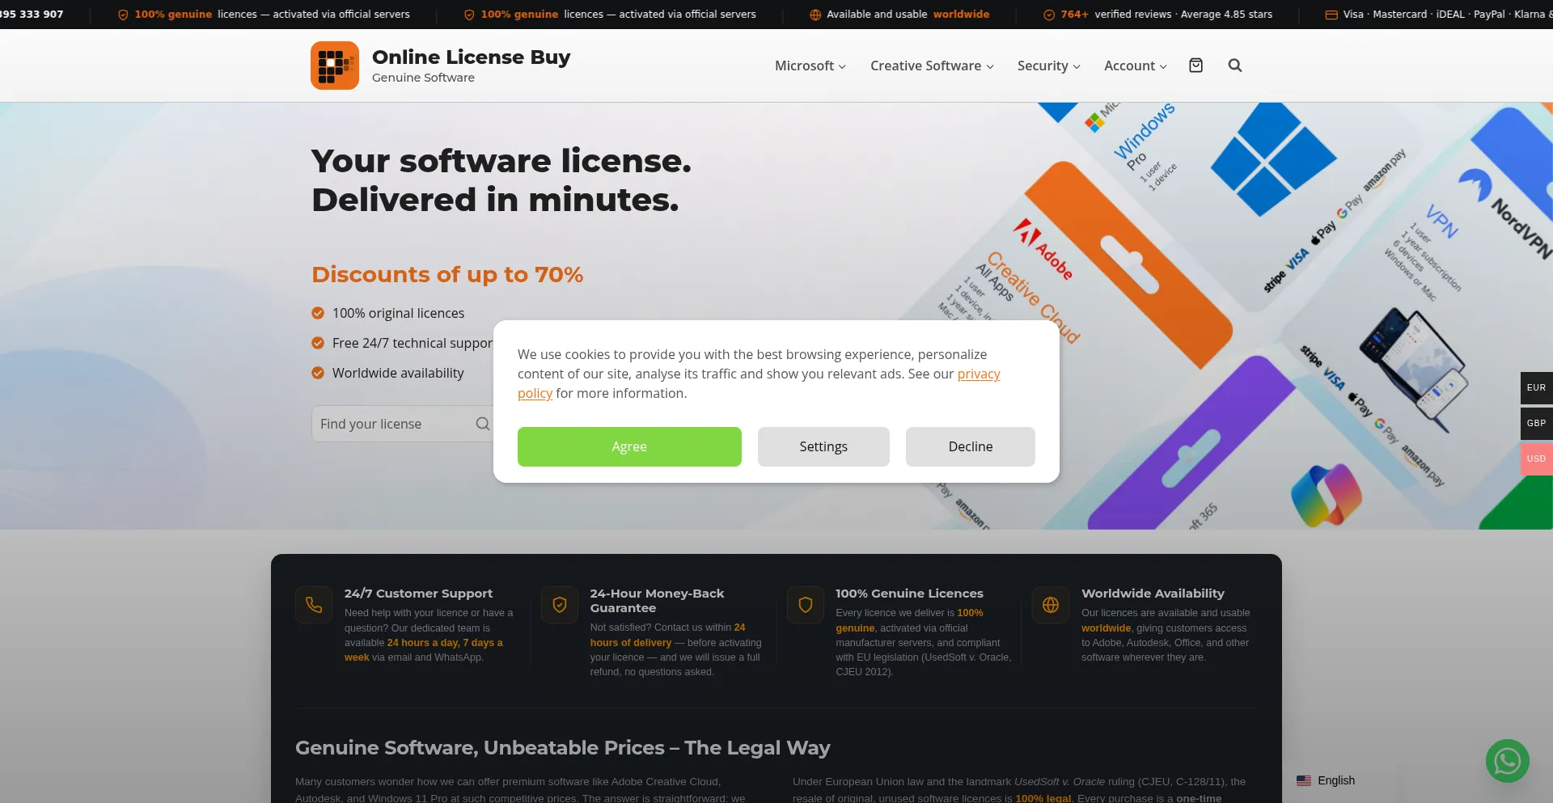Click 'Genuine Software, Unbeatable Prices' heading

[x=563, y=748]
